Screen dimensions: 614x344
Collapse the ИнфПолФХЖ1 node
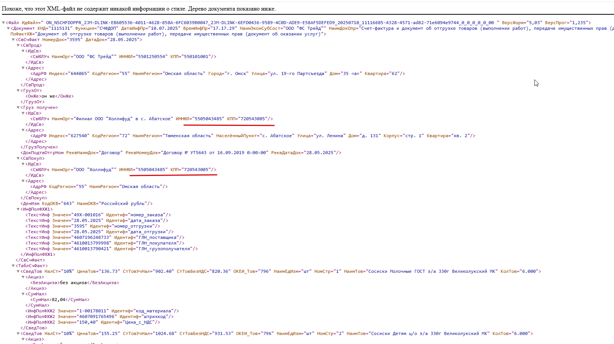[x=18, y=209]
